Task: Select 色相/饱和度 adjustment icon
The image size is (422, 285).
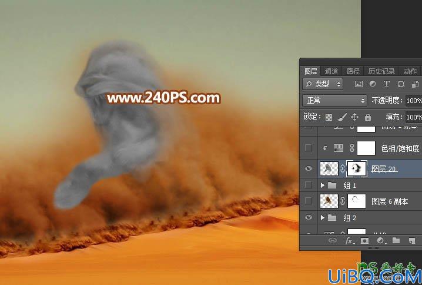Action: coord(339,148)
